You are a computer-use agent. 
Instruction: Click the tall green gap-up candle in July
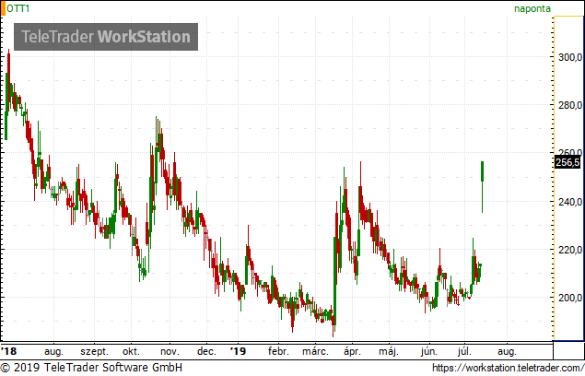tap(483, 187)
